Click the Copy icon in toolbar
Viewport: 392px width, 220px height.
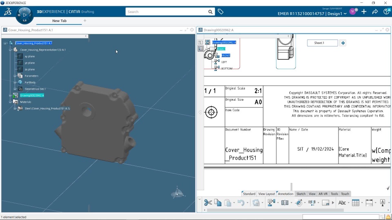coord(218,202)
